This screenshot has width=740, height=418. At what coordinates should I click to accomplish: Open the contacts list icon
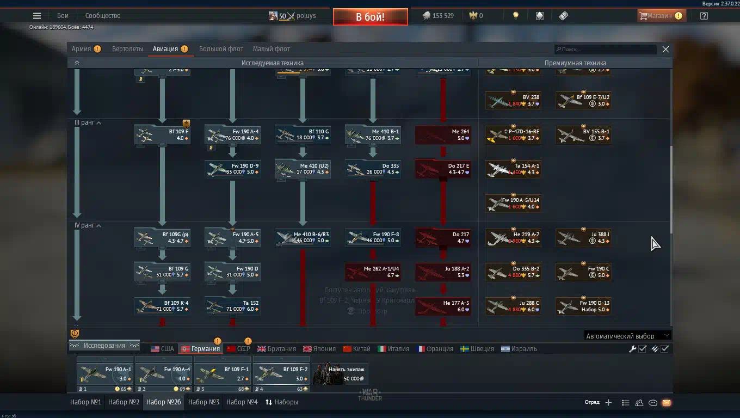pos(626,403)
